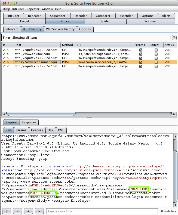Click the history table horizontal scrollbar thumb
The height and width of the screenshot is (215, 178).
point(41,114)
